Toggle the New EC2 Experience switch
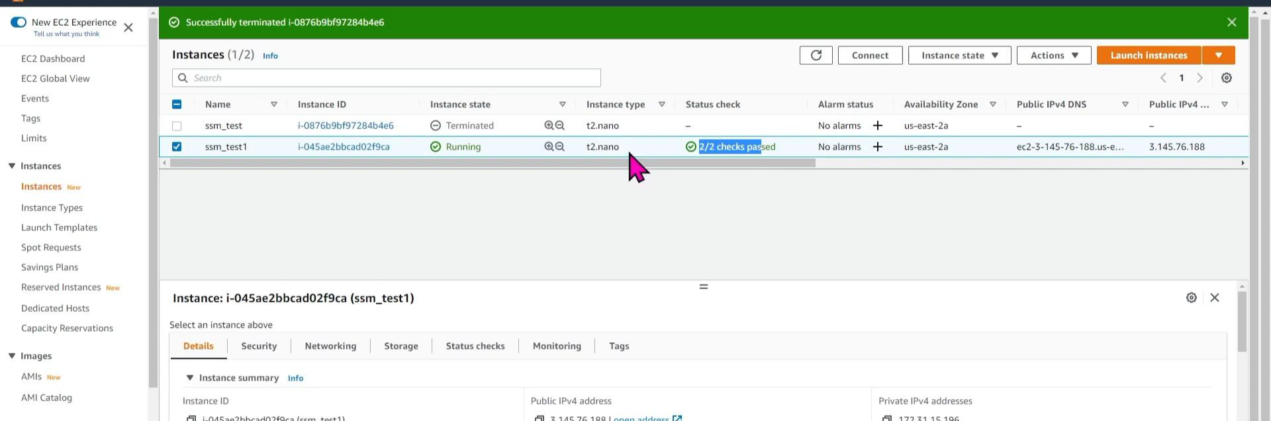 19,23
